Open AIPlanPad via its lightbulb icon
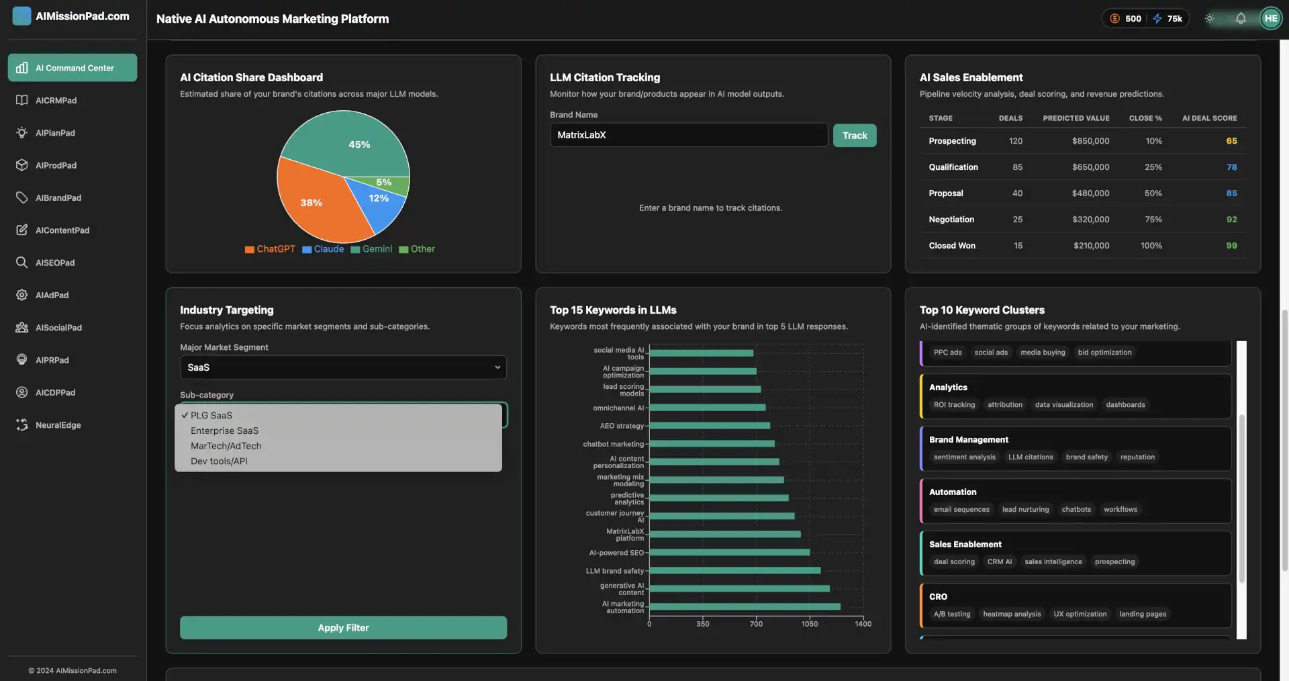This screenshot has height=681, width=1289. pyautogui.click(x=21, y=133)
